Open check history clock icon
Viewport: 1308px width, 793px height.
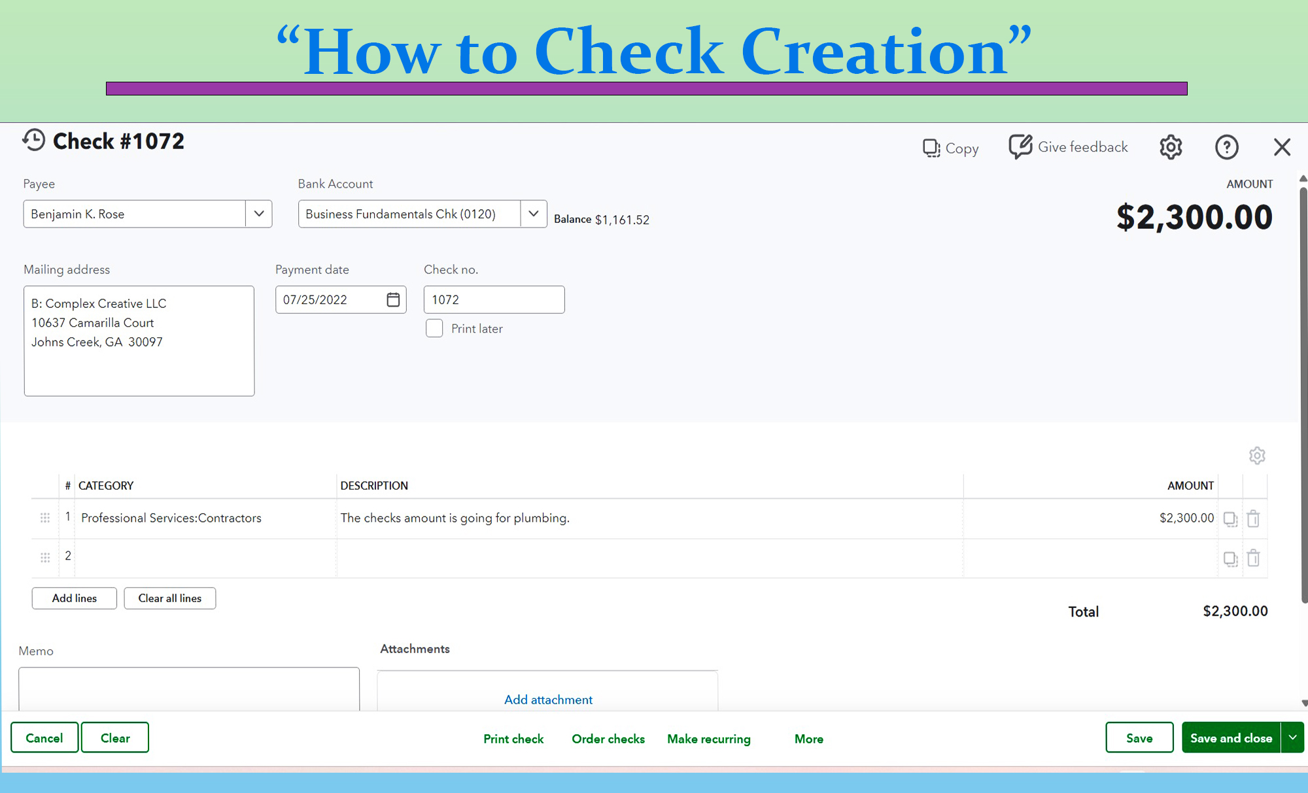33,140
